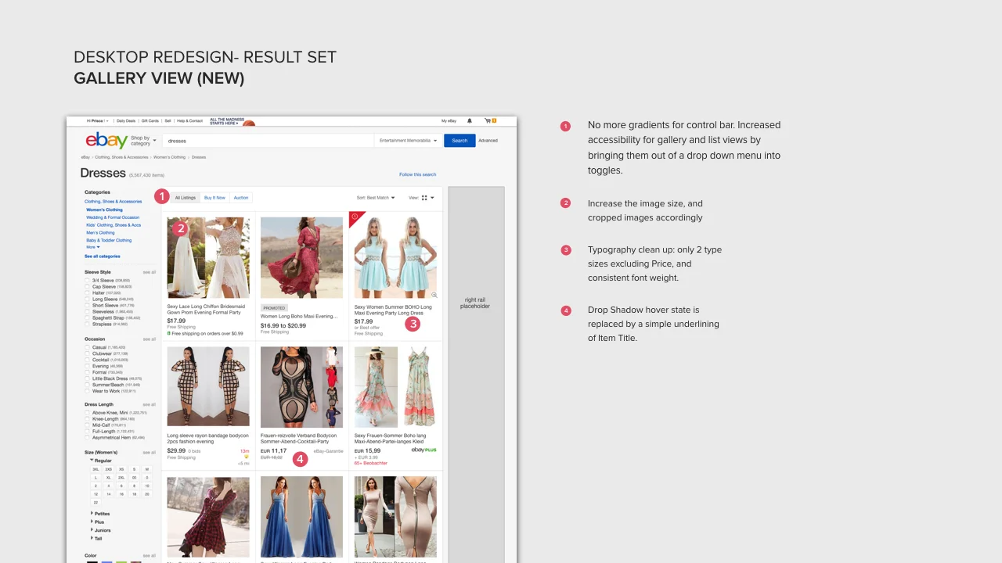Enable the Sleeveless filter checkbox
This screenshot has height=563, width=1002.
coord(87,311)
